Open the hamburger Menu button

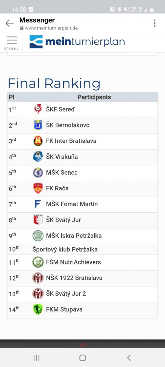[x=11, y=43]
